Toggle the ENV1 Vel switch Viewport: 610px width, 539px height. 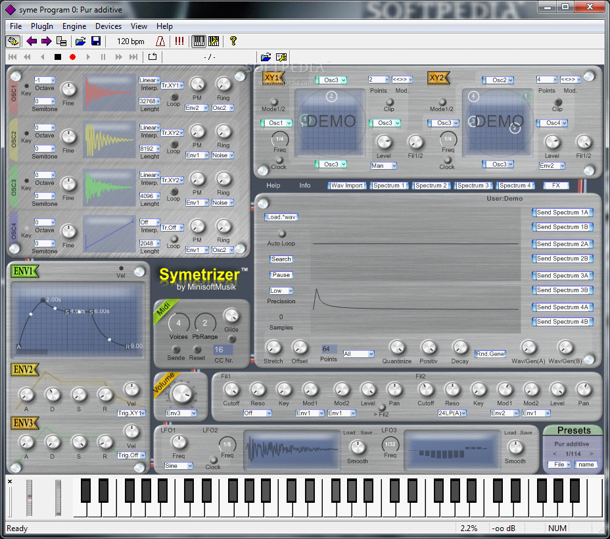pyautogui.click(x=122, y=269)
